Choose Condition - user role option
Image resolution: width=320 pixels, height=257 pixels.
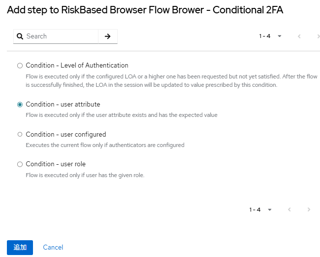tap(20, 164)
